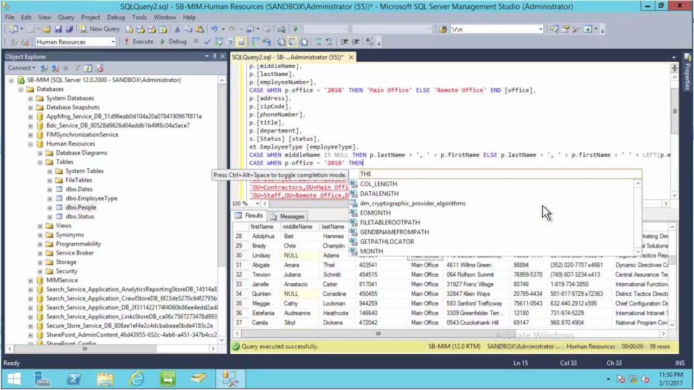
Task: Select EOMONTH in the IntelliSense list
Action: [375, 213]
